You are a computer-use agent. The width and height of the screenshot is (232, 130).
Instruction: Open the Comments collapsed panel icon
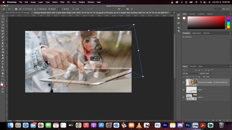179,18
